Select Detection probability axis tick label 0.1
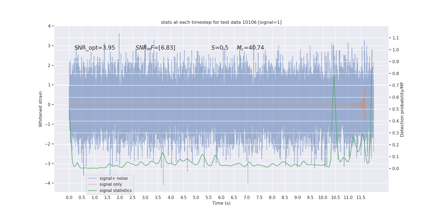 coord(396,157)
